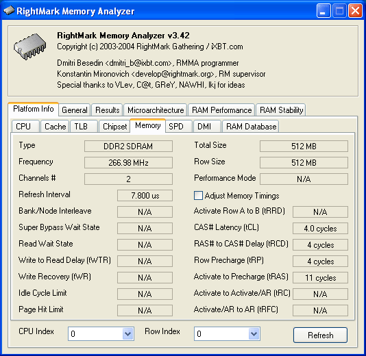Click the Read Wait State value field
This screenshot has height=356, width=366.
pyautogui.click(x=145, y=244)
